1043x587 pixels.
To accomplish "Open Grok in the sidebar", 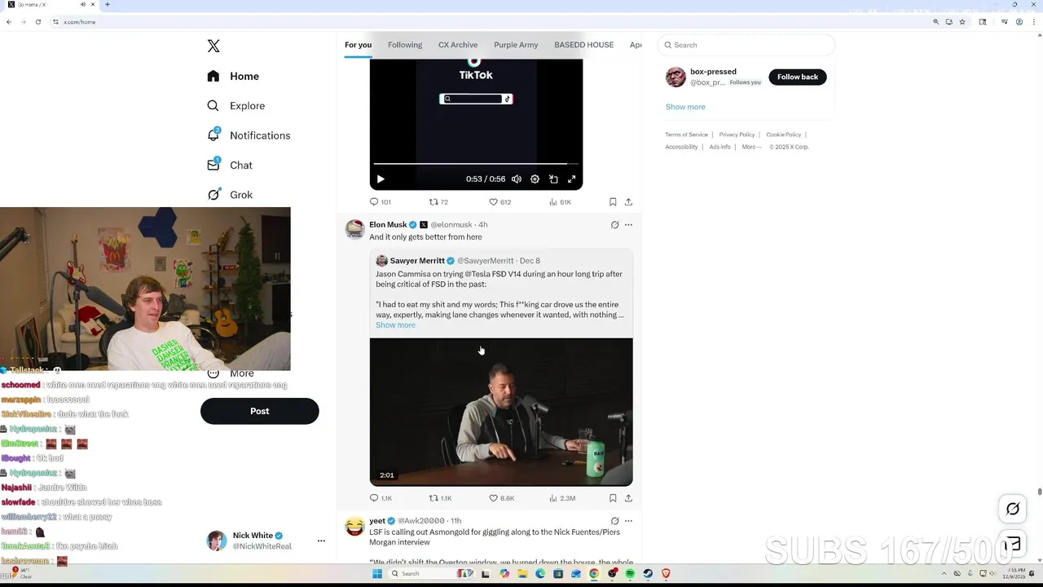I will coord(230,195).
